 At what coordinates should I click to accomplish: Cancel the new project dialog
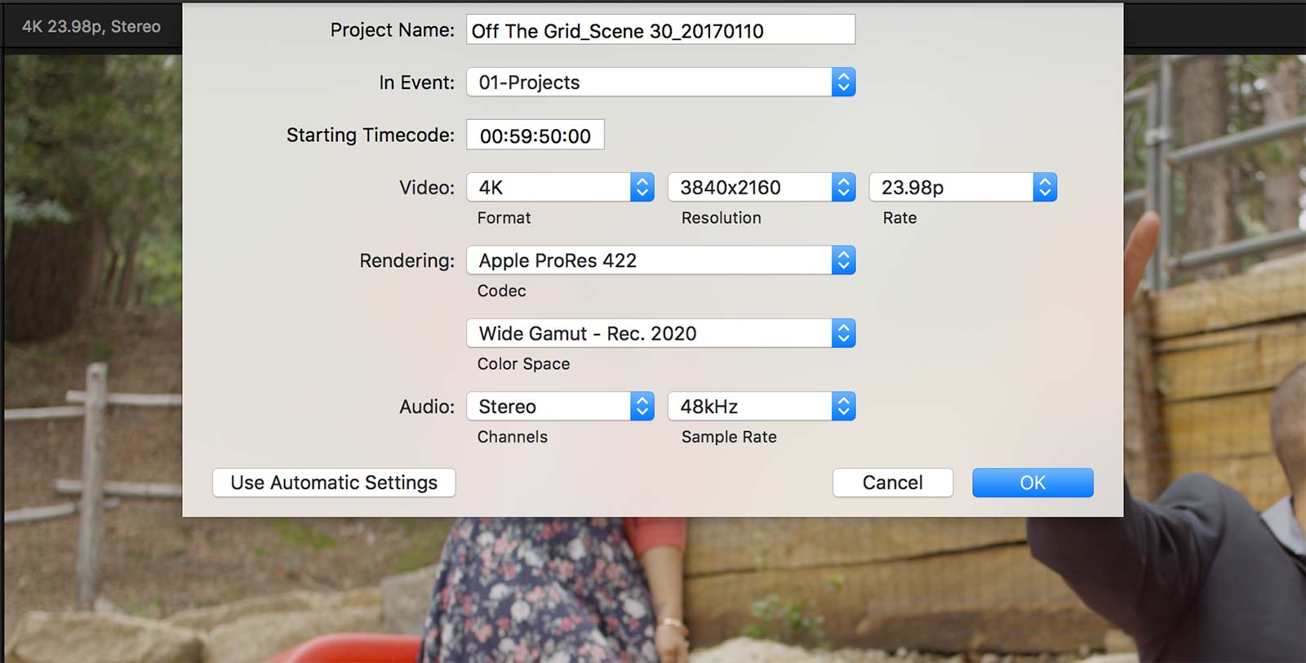[892, 483]
